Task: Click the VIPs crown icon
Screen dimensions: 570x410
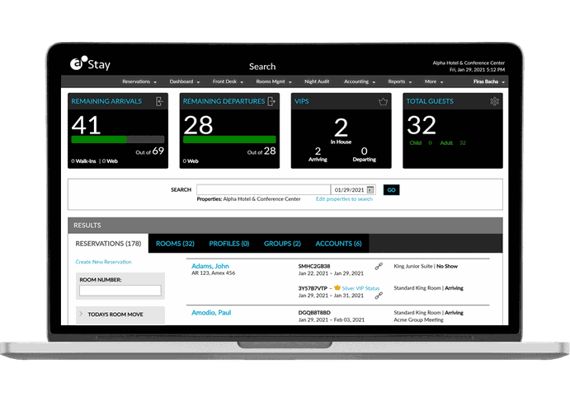Action: click(x=383, y=101)
